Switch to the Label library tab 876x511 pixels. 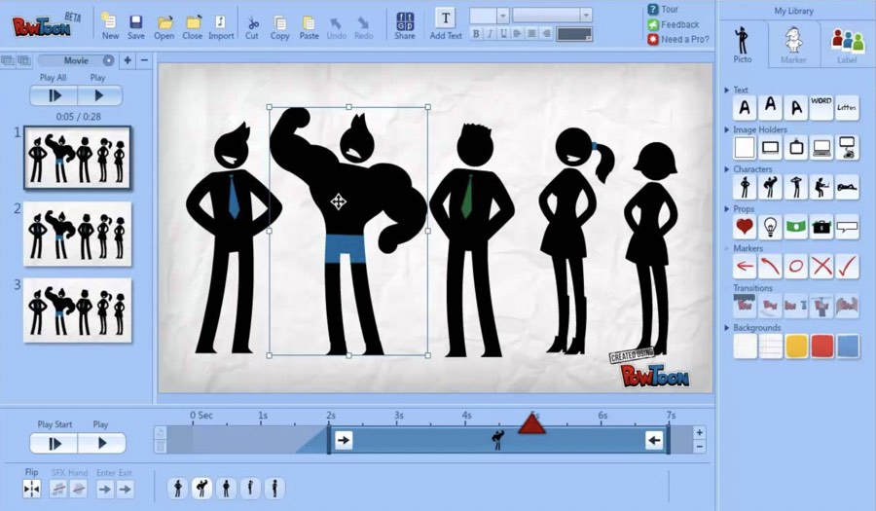[x=847, y=44]
